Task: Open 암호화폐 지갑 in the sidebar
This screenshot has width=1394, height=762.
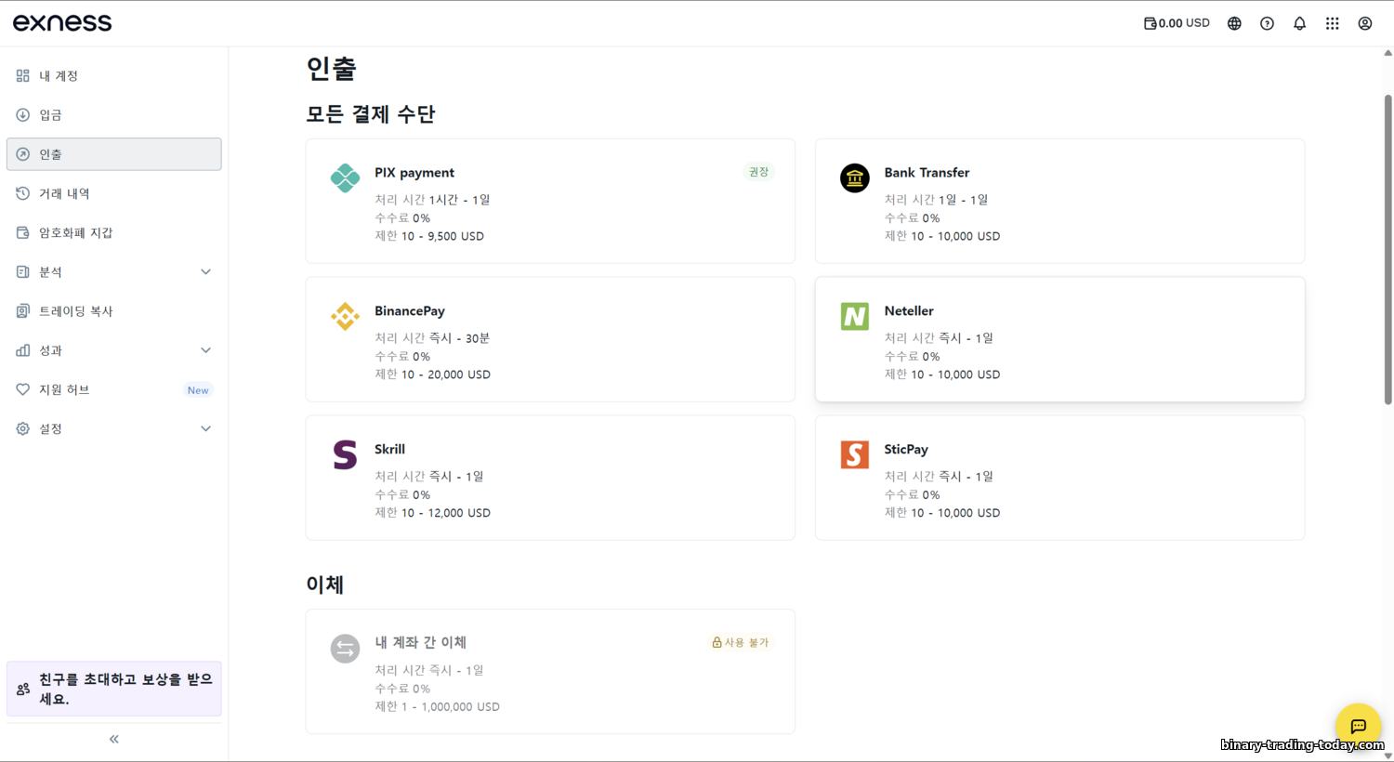Action: [x=75, y=232]
